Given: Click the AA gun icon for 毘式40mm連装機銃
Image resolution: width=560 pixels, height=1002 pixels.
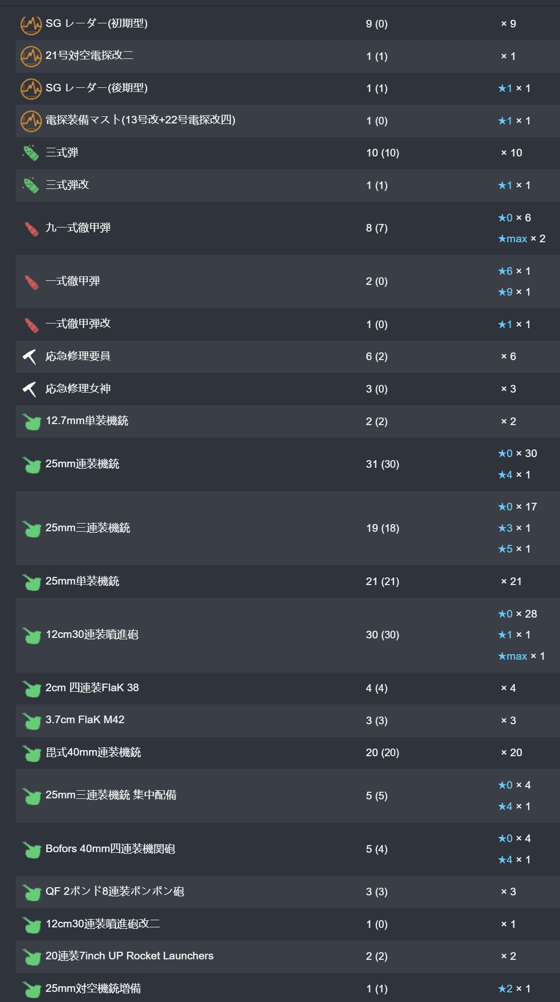Looking at the screenshot, I should click(32, 753).
